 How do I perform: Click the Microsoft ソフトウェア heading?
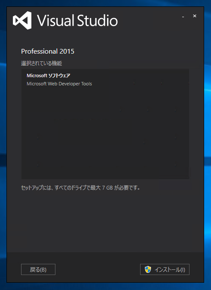click(x=49, y=76)
